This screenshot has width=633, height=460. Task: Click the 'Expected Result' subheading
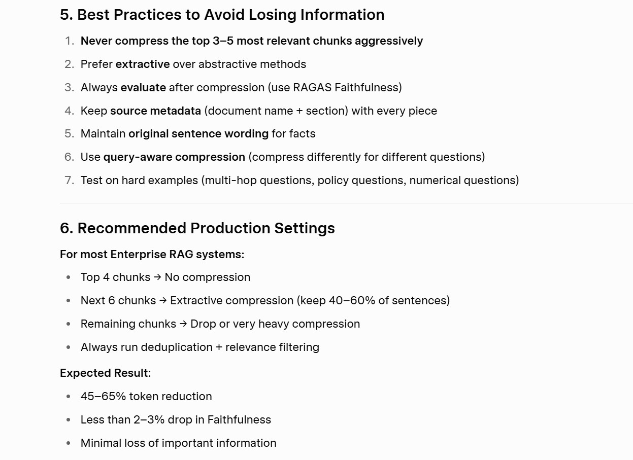pos(105,373)
